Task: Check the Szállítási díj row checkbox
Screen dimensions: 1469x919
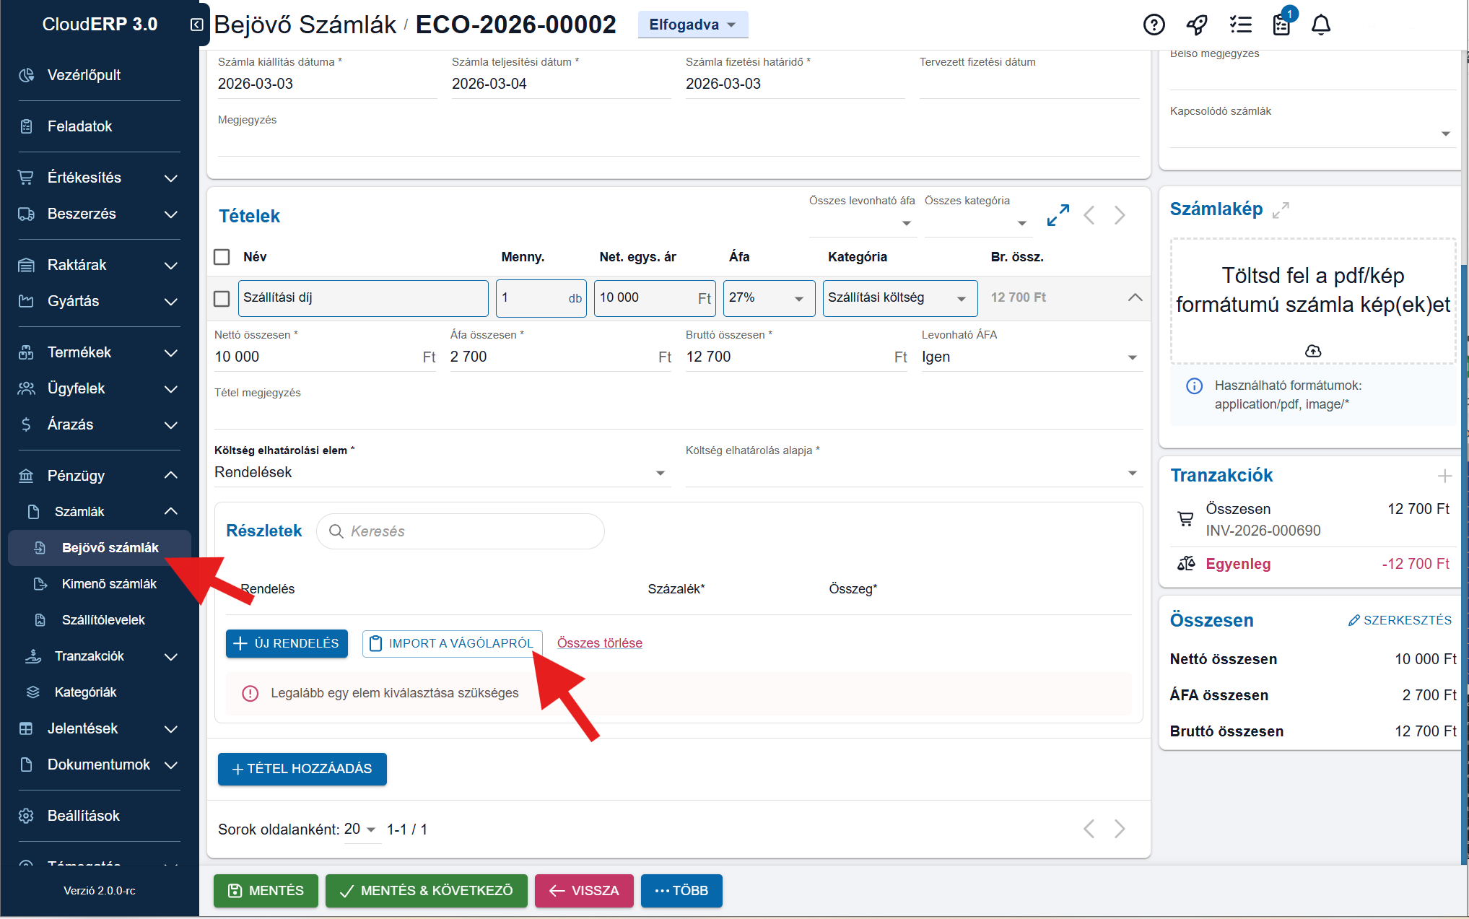Action: pos(222,298)
